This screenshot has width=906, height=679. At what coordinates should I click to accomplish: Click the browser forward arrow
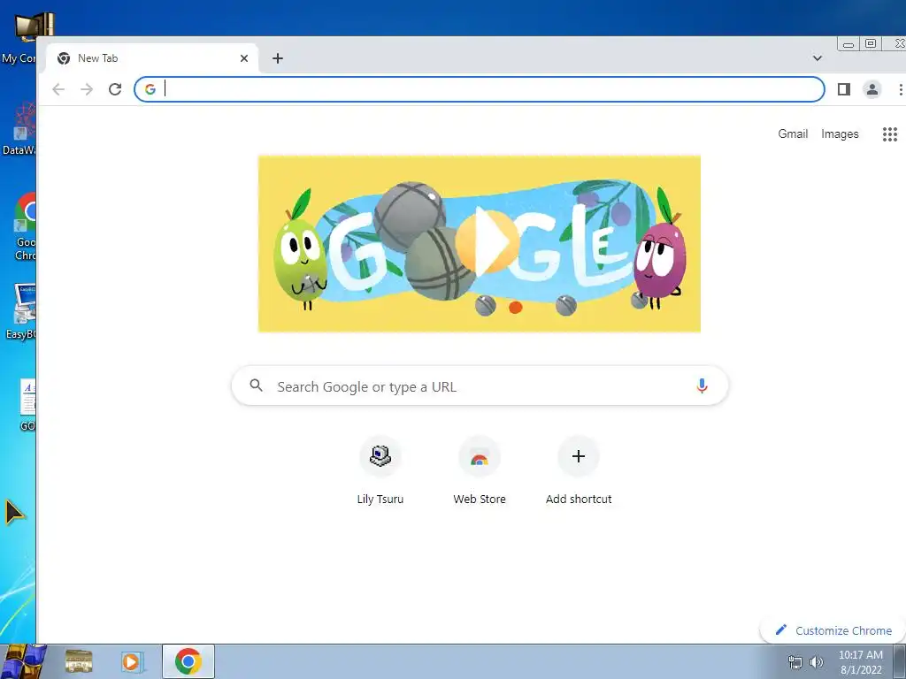87,89
